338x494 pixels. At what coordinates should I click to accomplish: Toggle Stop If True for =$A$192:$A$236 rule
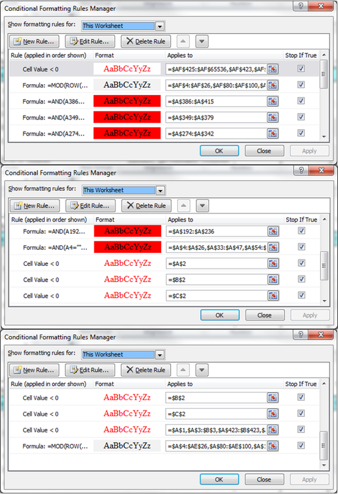pyautogui.click(x=302, y=231)
